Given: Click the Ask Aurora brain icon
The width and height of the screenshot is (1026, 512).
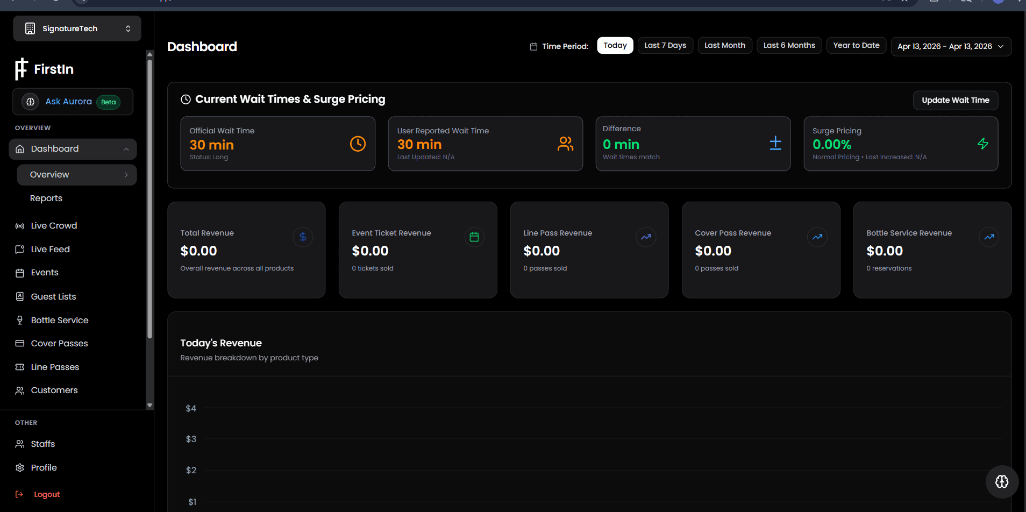Looking at the screenshot, I should click(31, 102).
